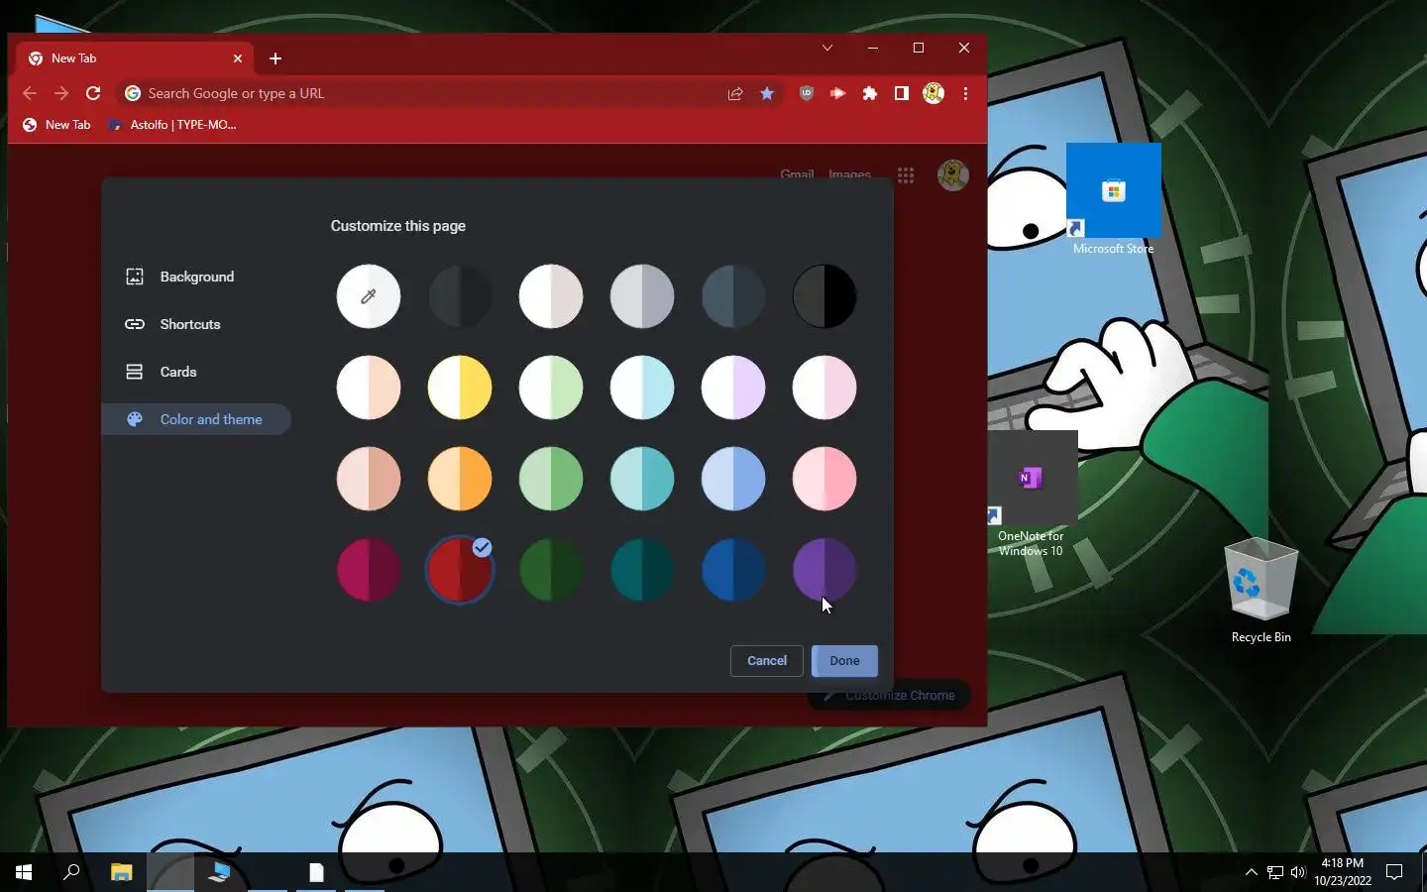Open the tab search chevron

827,48
